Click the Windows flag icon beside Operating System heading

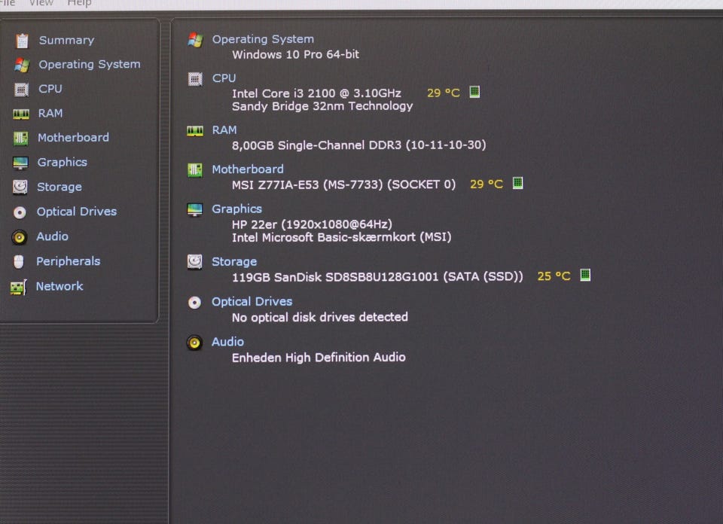click(x=196, y=40)
